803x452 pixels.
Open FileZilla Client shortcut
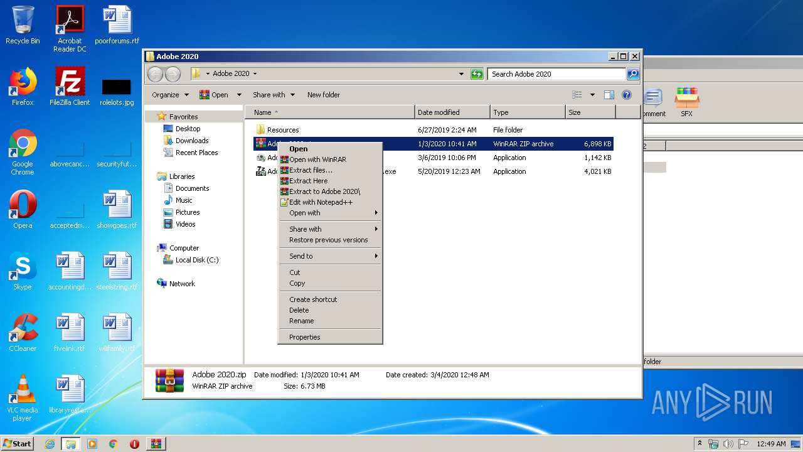(70, 87)
